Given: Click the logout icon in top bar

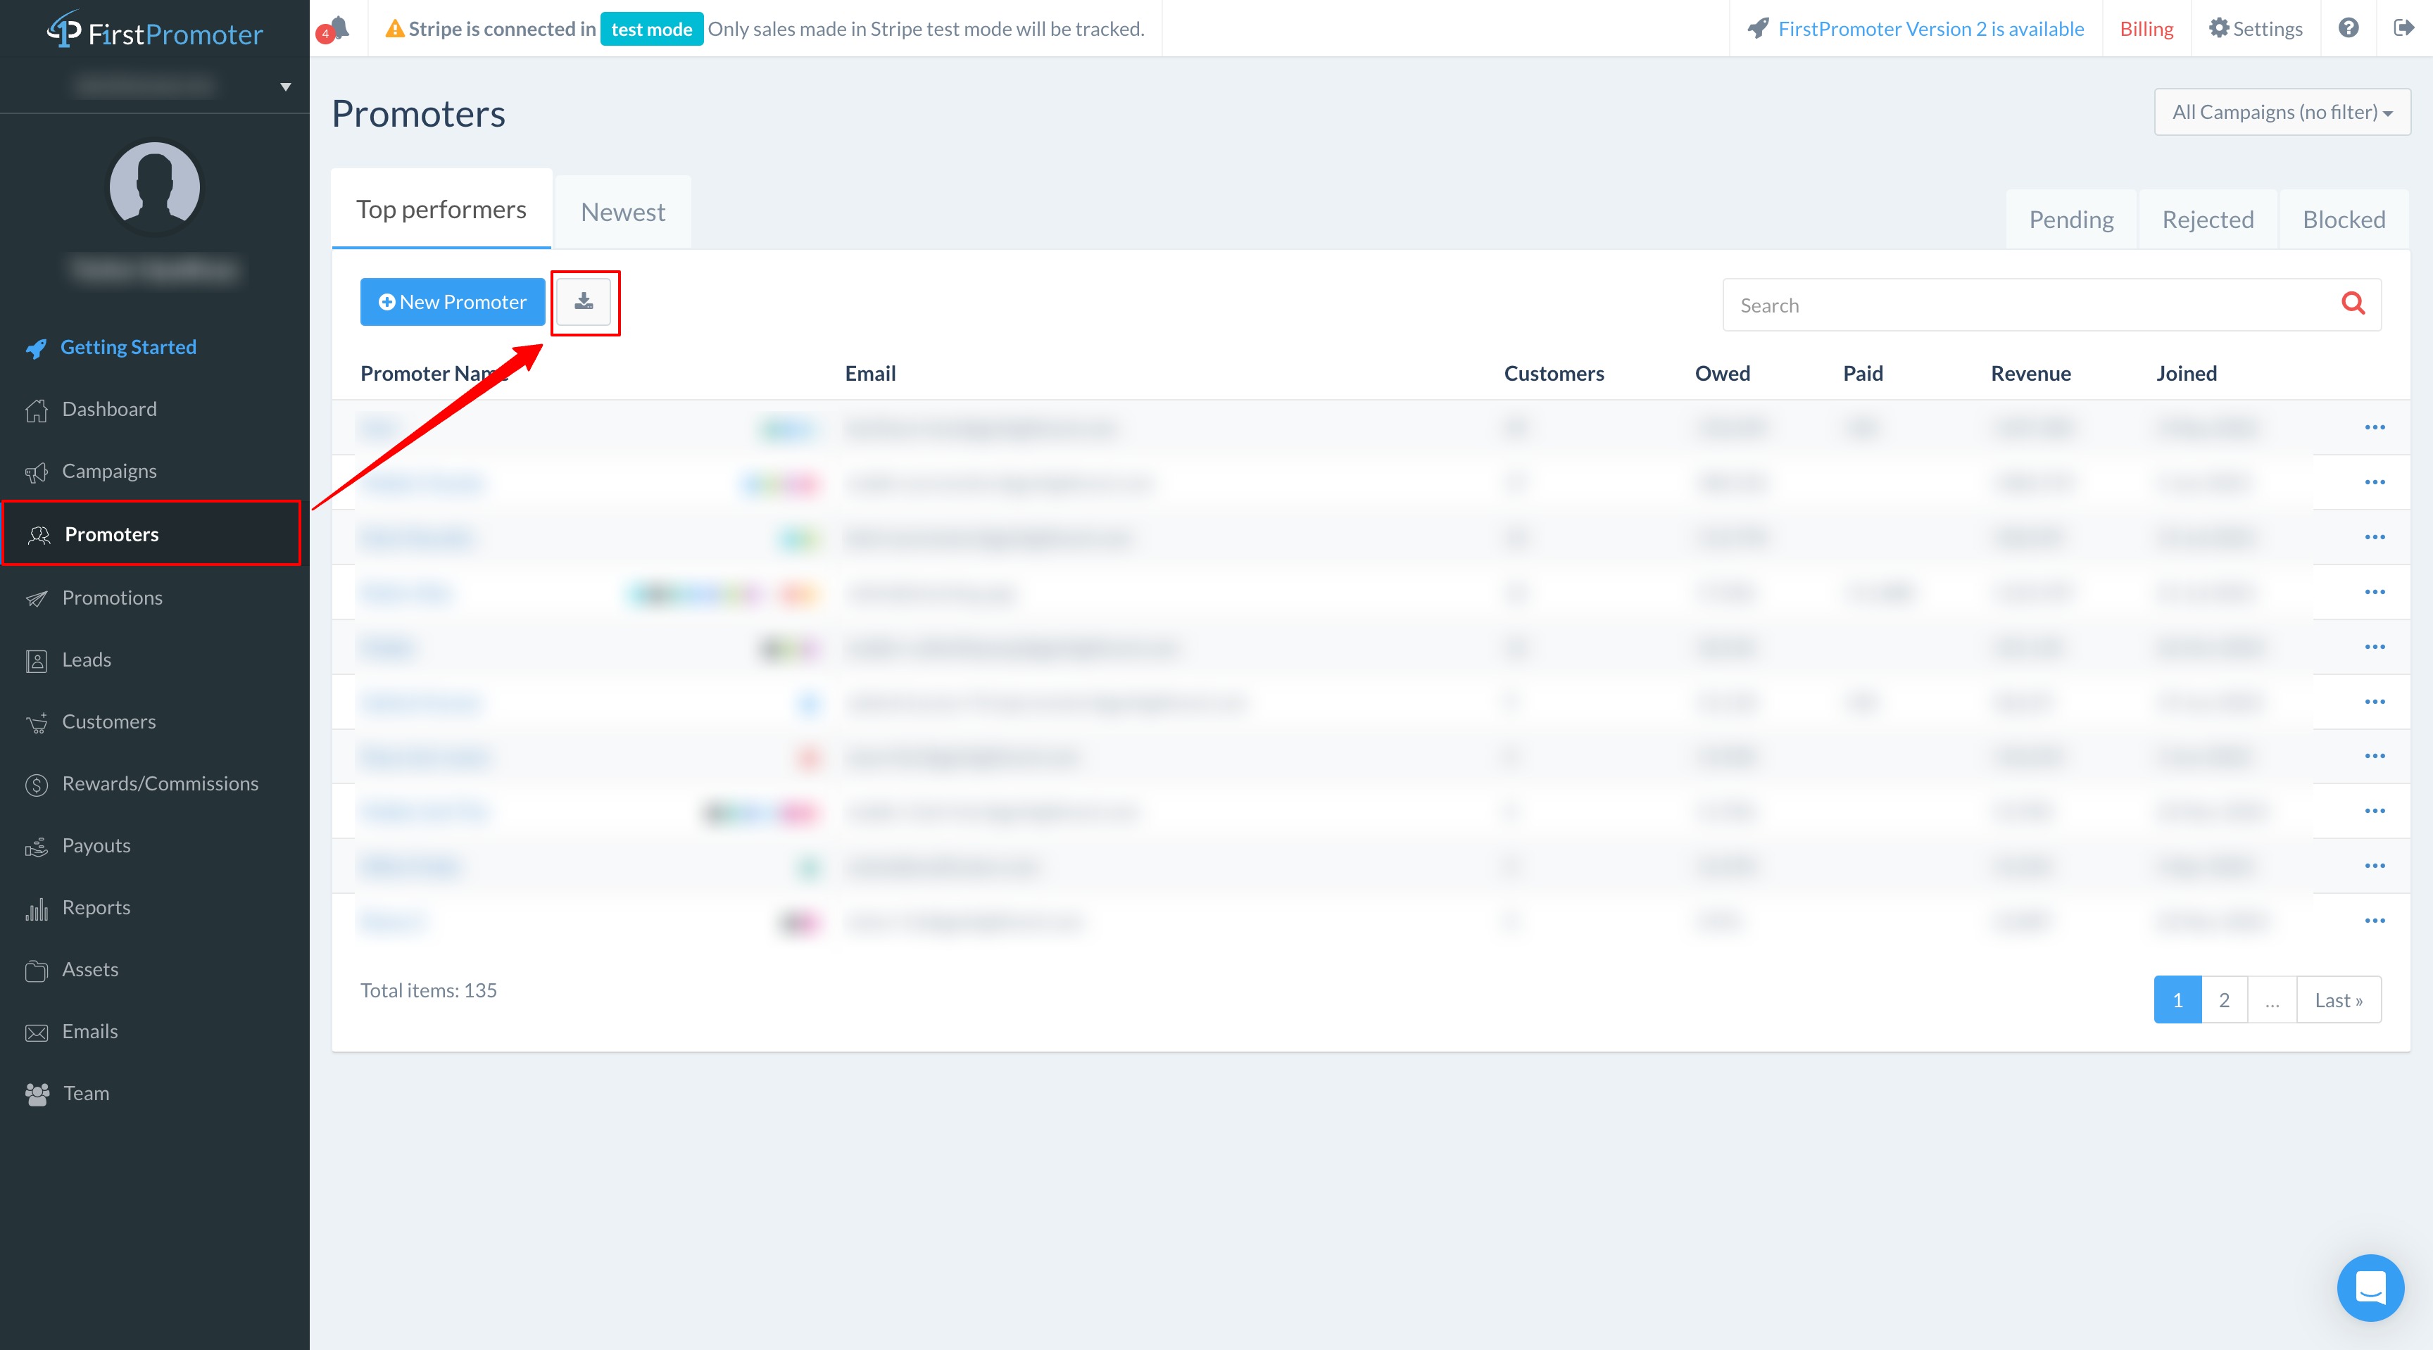Looking at the screenshot, I should tap(2403, 28).
